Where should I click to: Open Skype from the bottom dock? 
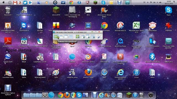point(79,95)
